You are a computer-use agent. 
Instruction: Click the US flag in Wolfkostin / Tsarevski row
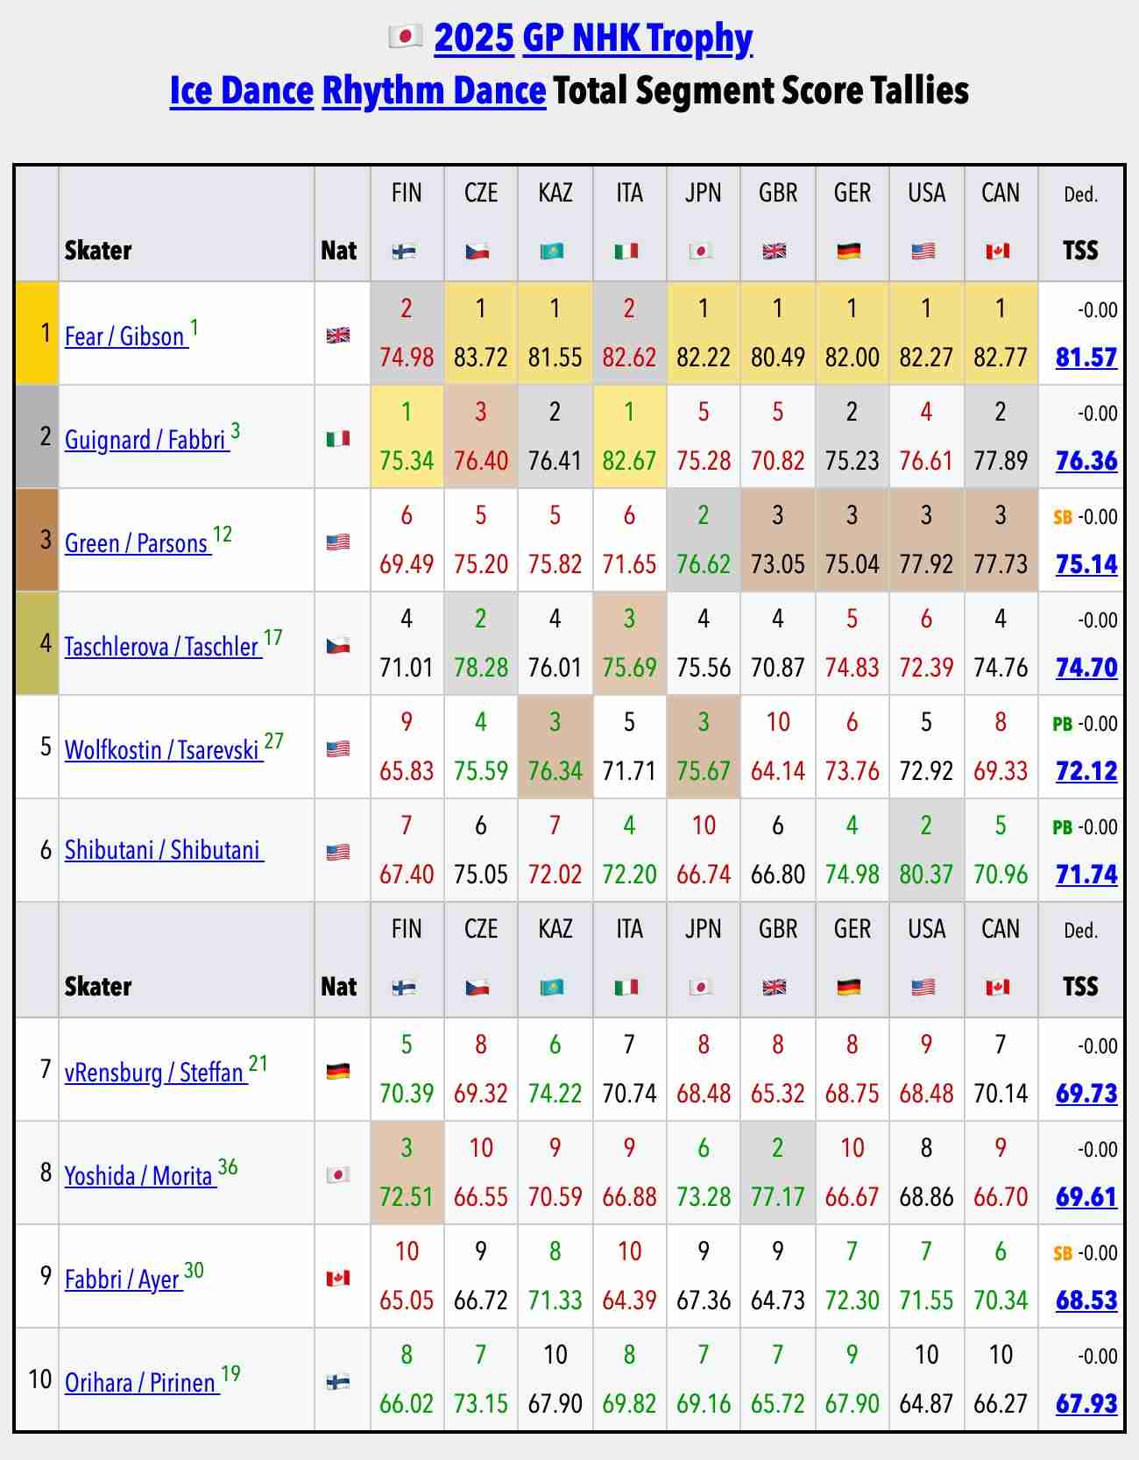(338, 748)
